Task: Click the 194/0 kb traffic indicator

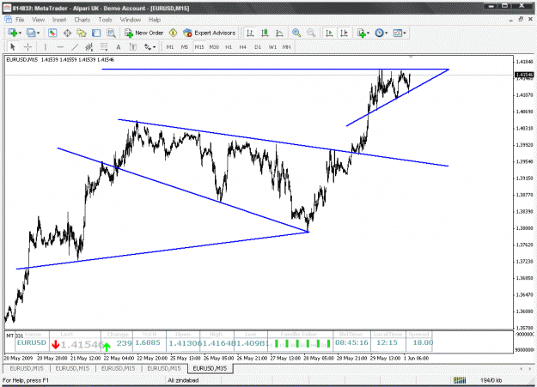Action: coord(491,380)
